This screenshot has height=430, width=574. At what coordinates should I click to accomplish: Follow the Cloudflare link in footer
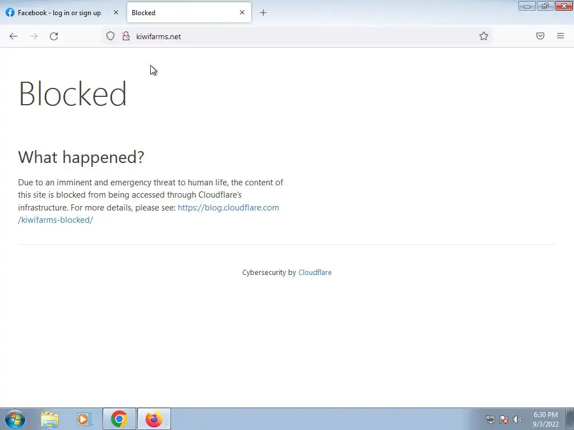click(315, 273)
